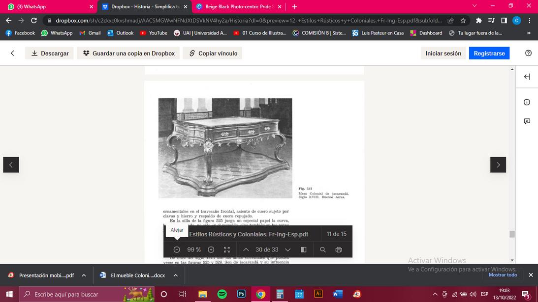Image resolution: width=538 pixels, height=302 pixels.
Task: Show hidden system tray icons
Action: (x=435, y=294)
